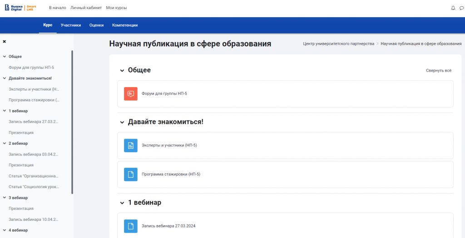Open Центр университетского партнерства breadcrumb link

click(338, 44)
